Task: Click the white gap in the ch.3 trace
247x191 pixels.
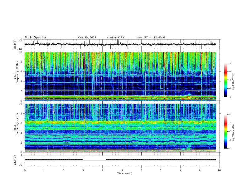Action: pos(94,160)
